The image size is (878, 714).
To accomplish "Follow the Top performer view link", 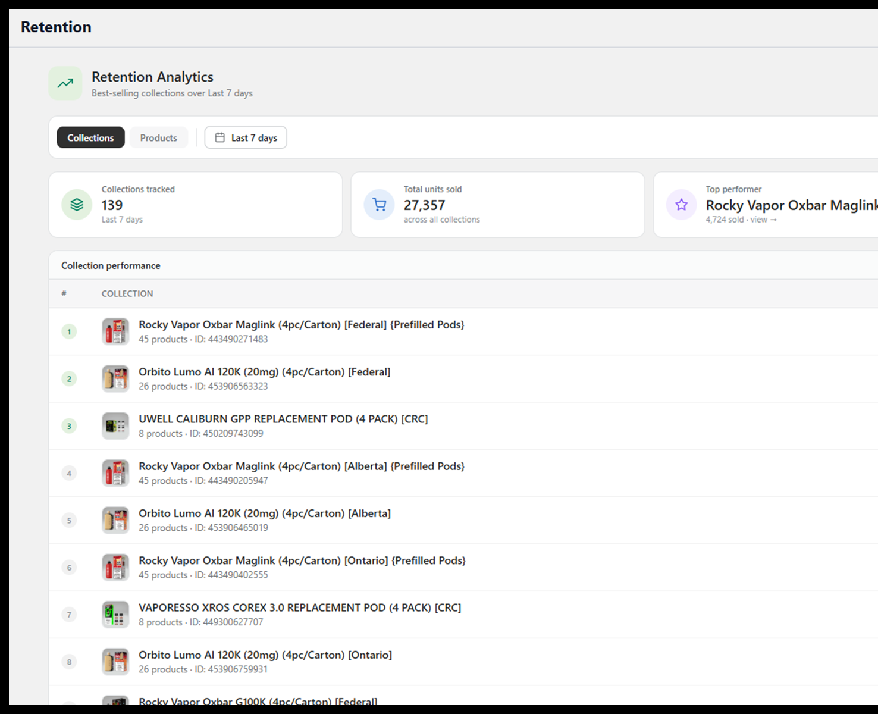I will [x=763, y=220].
